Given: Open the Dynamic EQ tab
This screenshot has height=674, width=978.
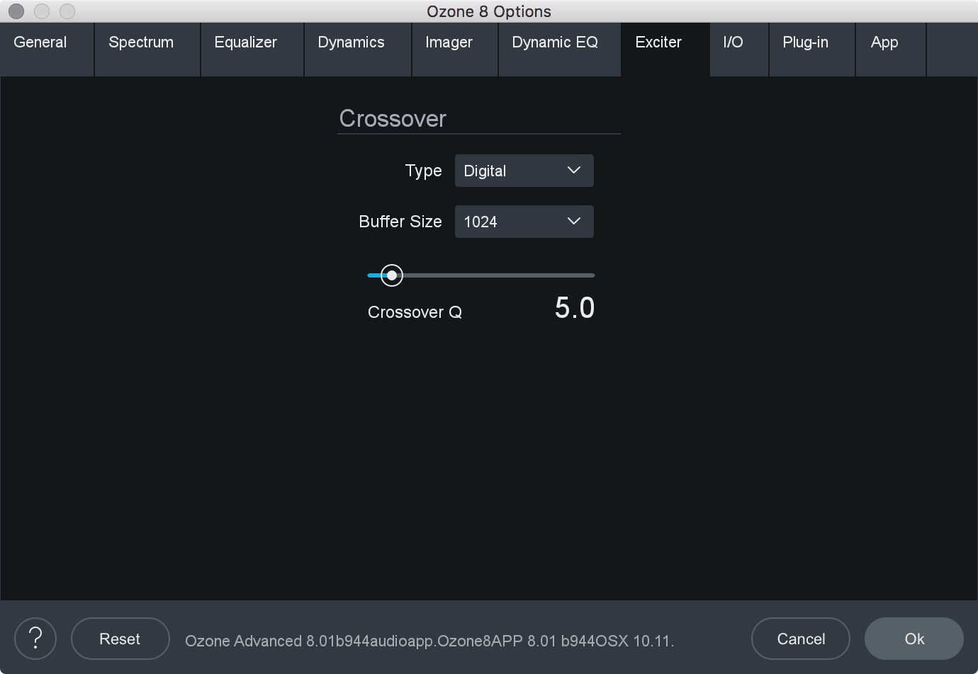Looking at the screenshot, I should click(560, 50).
